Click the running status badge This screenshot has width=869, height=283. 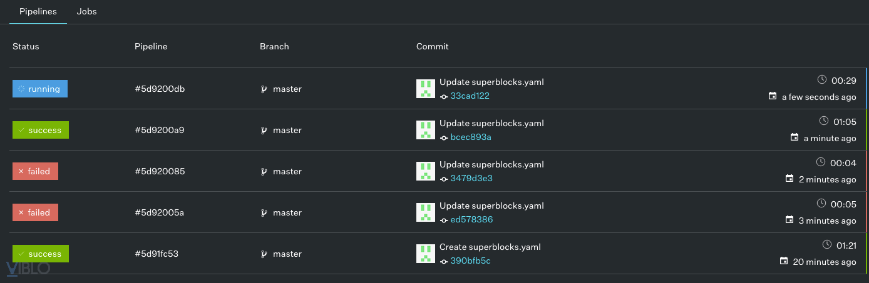(x=40, y=89)
